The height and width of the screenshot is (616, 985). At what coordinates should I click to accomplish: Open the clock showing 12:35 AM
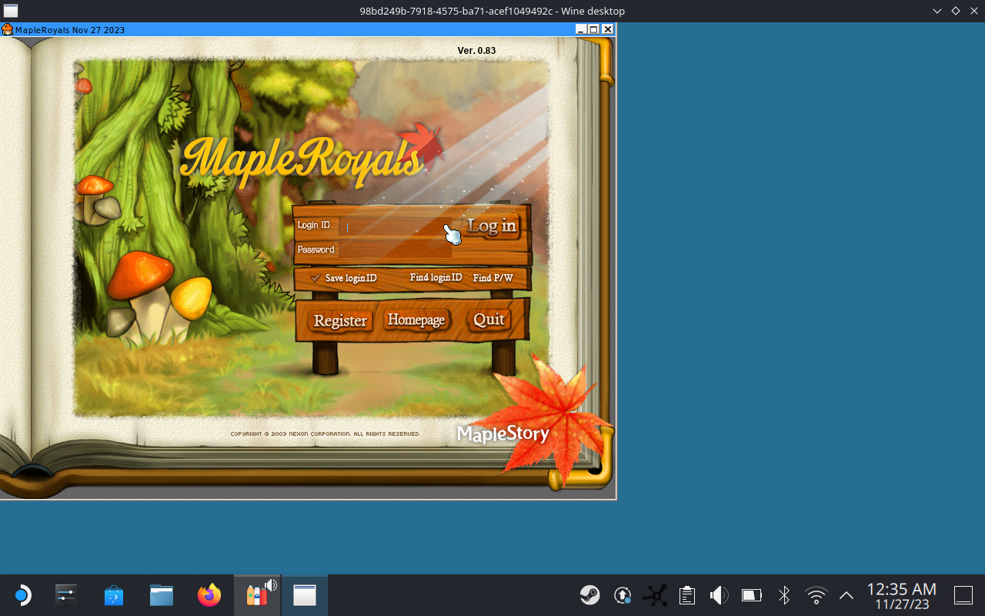point(902,596)
